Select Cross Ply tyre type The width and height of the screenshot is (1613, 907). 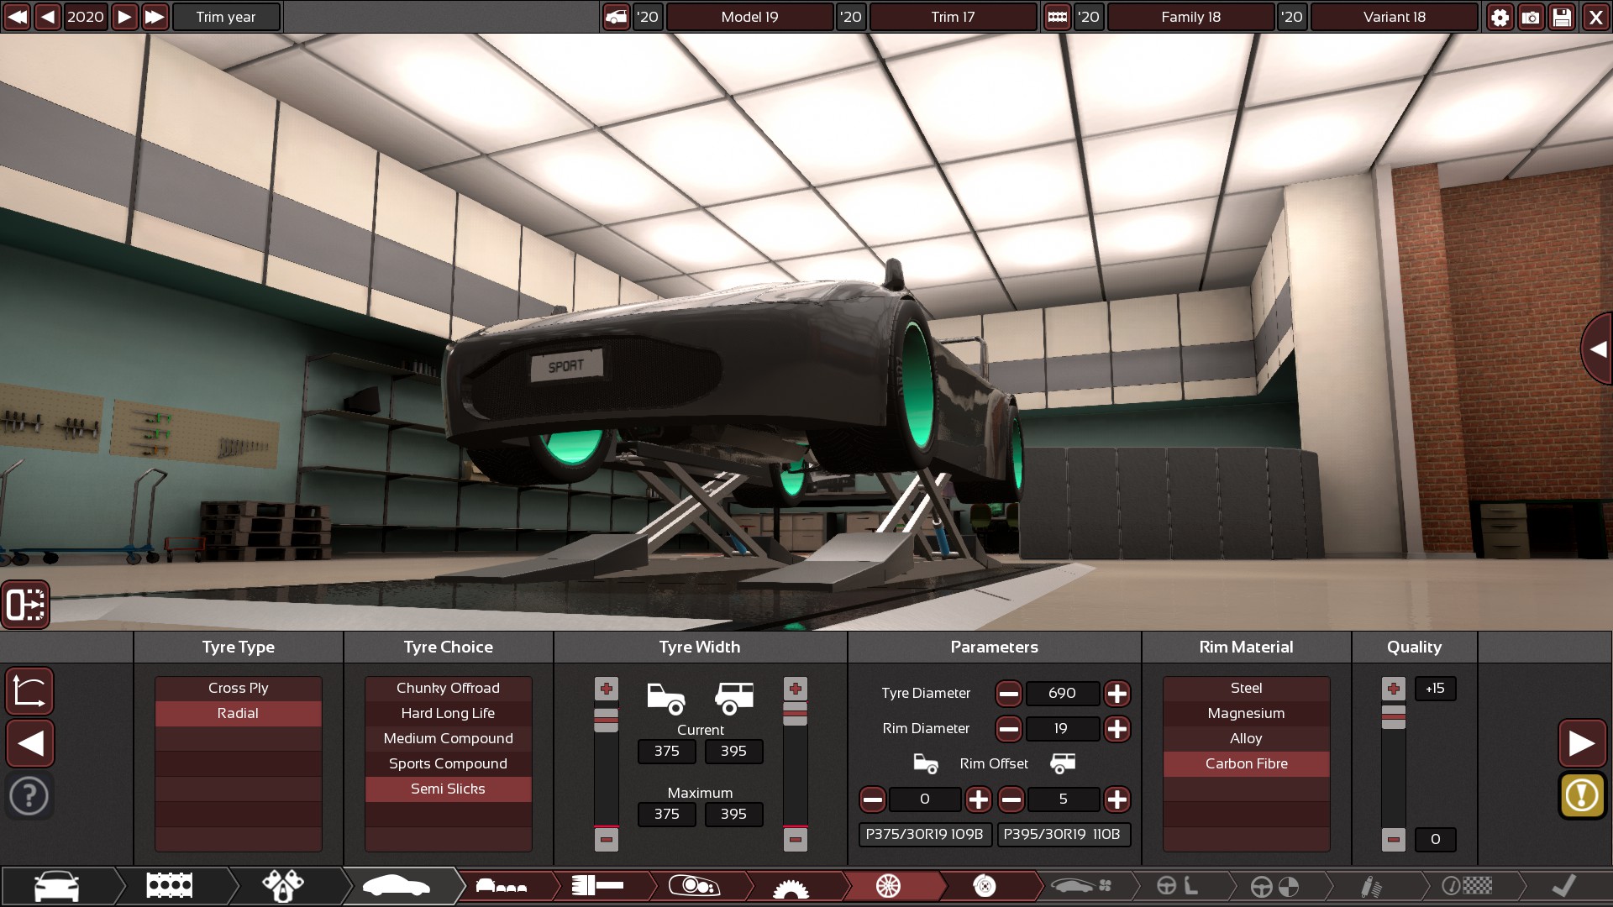pos(239,688)
